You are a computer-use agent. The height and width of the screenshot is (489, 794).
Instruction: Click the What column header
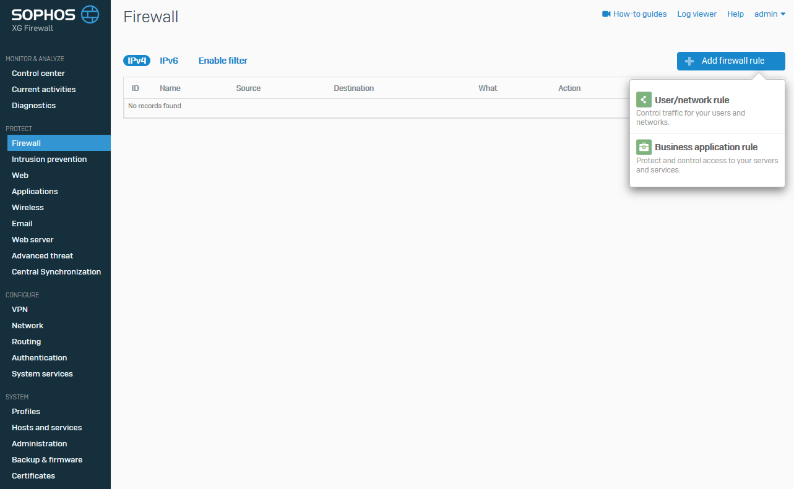click(x=488, y=88)
